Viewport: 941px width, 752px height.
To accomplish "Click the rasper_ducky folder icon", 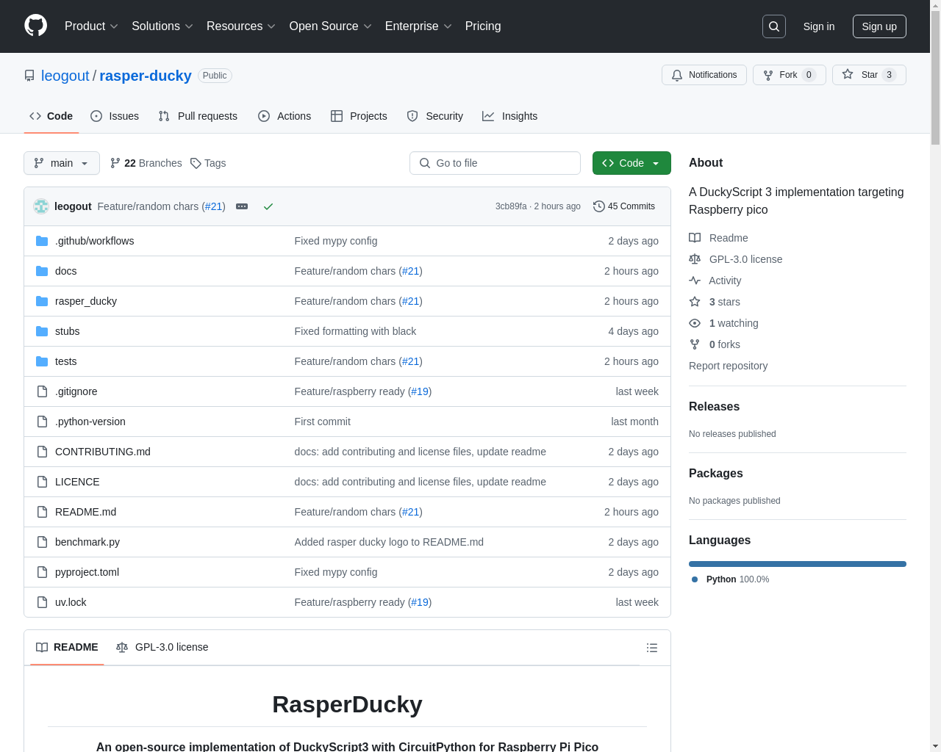I will [x=42, y=301].
